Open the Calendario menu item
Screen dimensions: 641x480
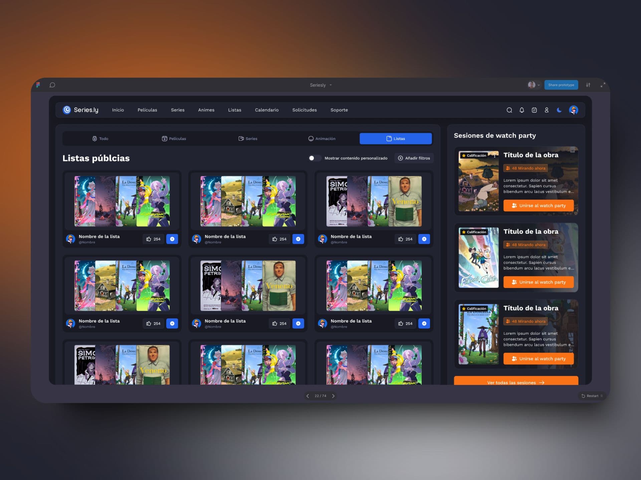click(266, 110)
